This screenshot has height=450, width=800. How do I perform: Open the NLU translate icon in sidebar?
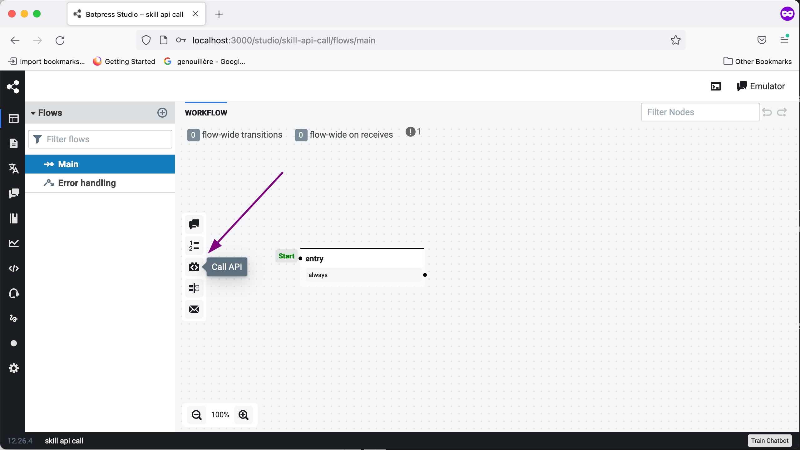pos(14,168)
